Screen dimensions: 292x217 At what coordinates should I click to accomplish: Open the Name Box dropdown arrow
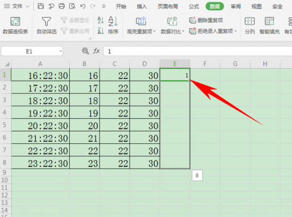[x=60, y=51]
